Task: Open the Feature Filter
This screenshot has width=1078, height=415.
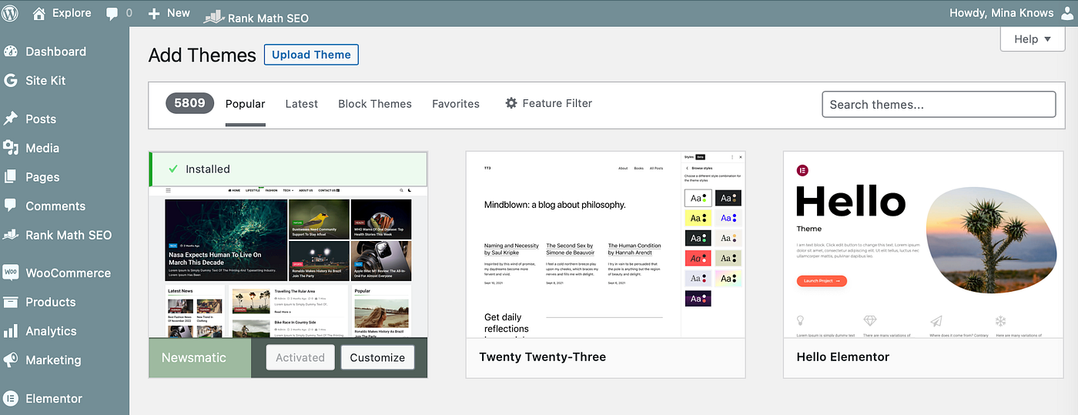Action: (x=549, y=103)
